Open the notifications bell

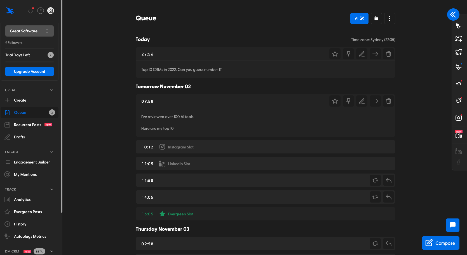click(30, 11)
